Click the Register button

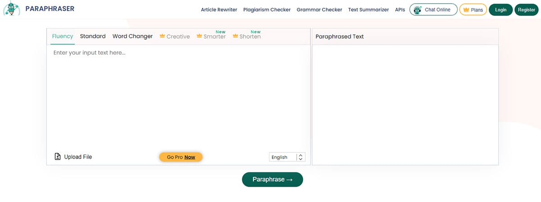[x=526, y=9]
